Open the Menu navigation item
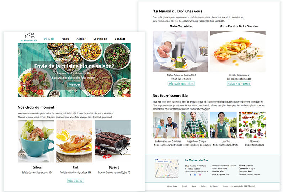 point(65,39)
